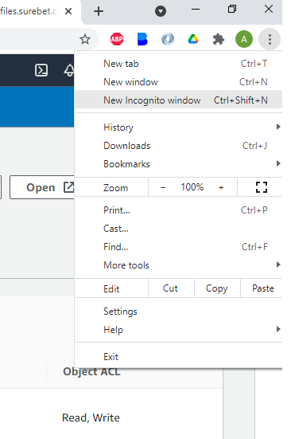Select New Incognito window

[179, 100]
